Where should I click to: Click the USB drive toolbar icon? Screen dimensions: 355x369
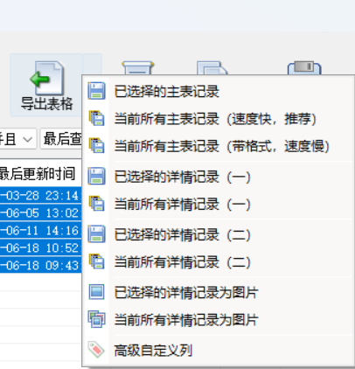(304, 67)
